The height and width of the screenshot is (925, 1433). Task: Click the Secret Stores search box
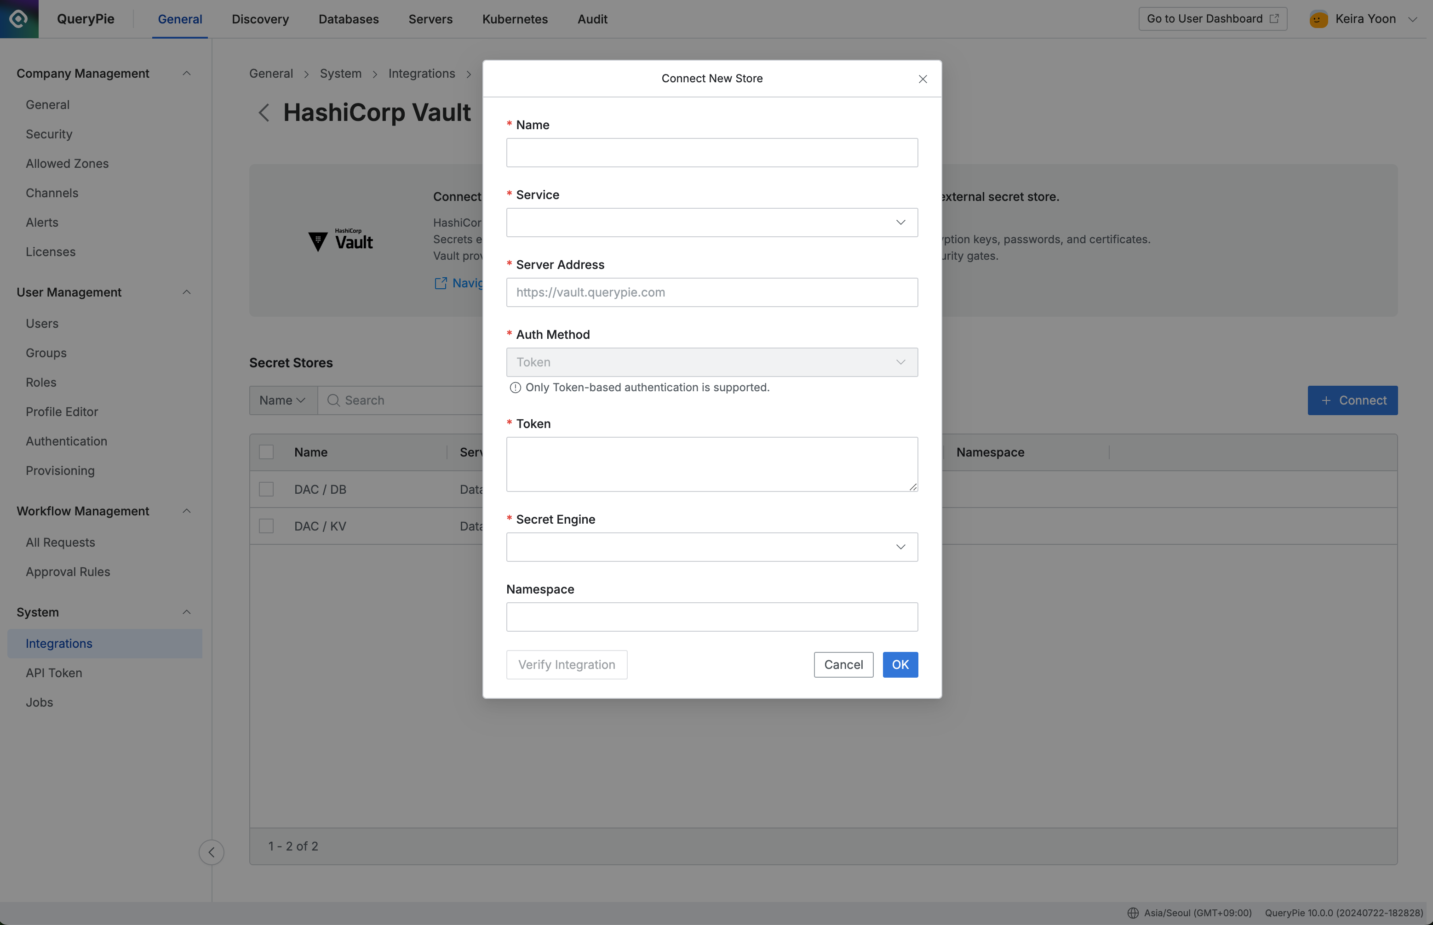[400, 400]
